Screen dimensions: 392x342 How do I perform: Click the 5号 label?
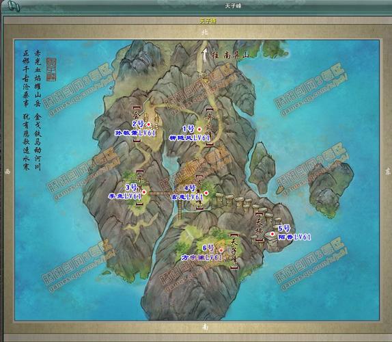(284, 228)
